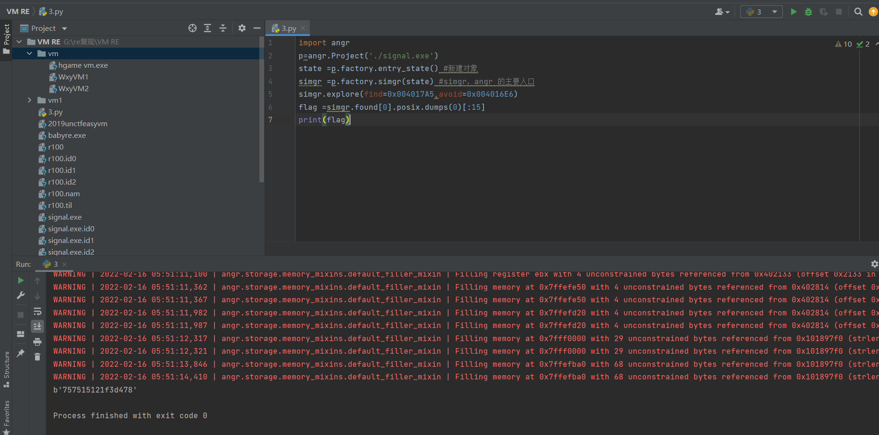Expand the vm1 folder
The height and width of the screenshot is (435, 879).
point(29,100)
